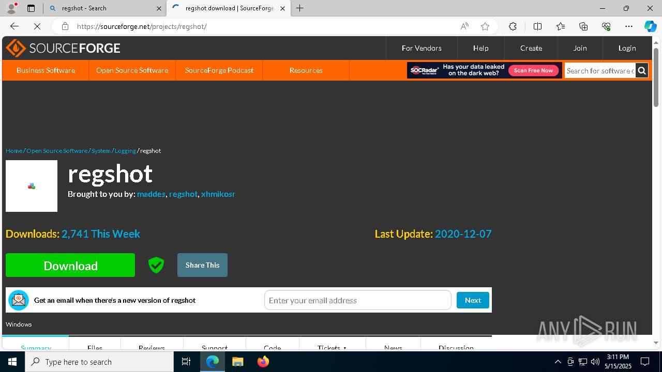Click the SourceForge logo

tap(63, 48)
